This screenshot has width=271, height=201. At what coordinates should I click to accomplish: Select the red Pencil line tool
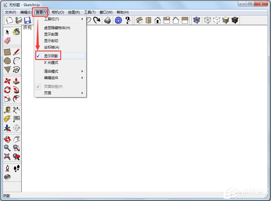point(16,52)
